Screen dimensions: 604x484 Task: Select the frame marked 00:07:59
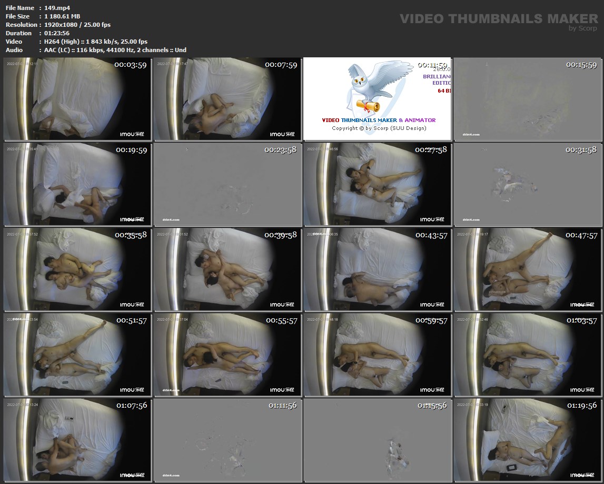point(227,99)
